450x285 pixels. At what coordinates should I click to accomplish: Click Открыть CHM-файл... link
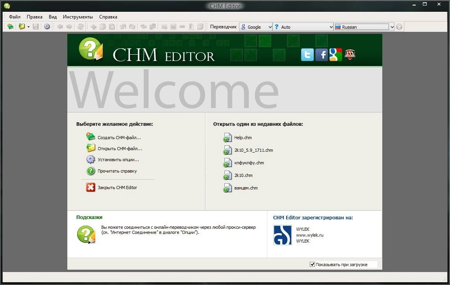120,149
